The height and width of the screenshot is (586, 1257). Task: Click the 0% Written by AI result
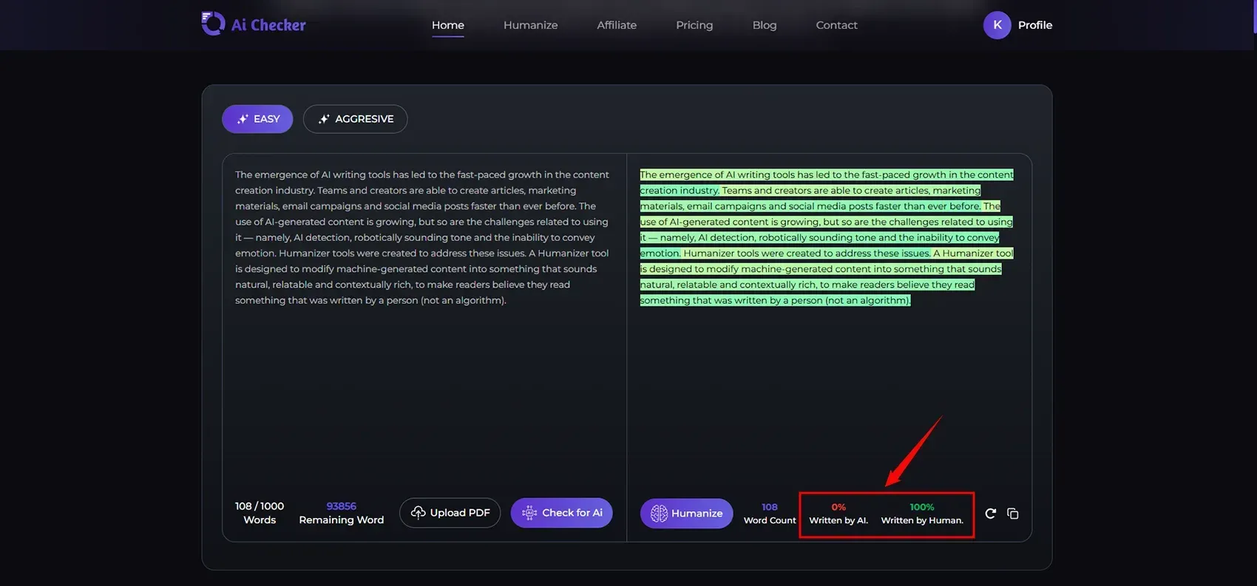(x=838, y=514)
